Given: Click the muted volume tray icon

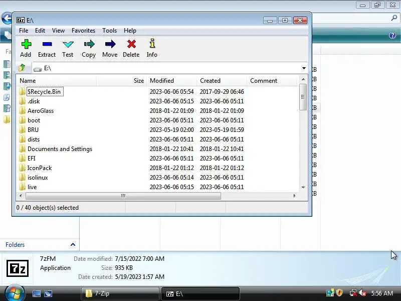Looking at the screenshot, I should click(362, 293).
